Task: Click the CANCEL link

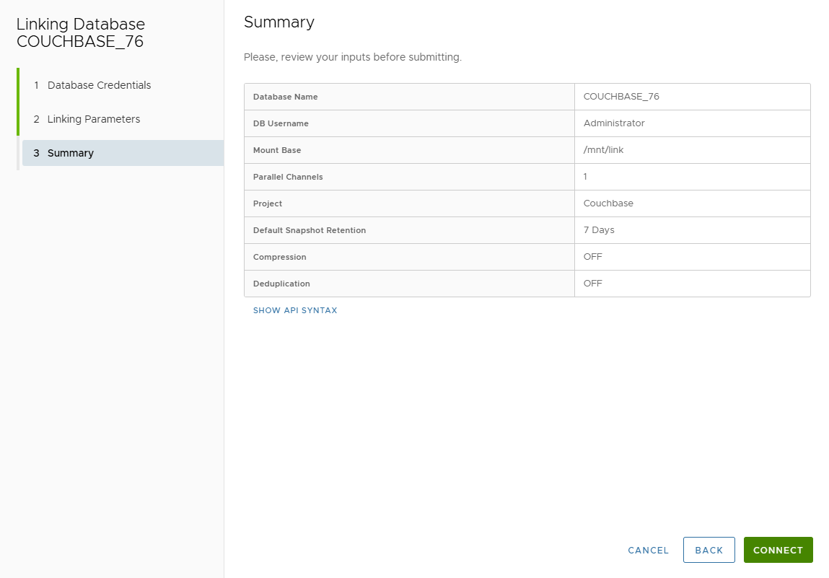Action: coord(647,550)
